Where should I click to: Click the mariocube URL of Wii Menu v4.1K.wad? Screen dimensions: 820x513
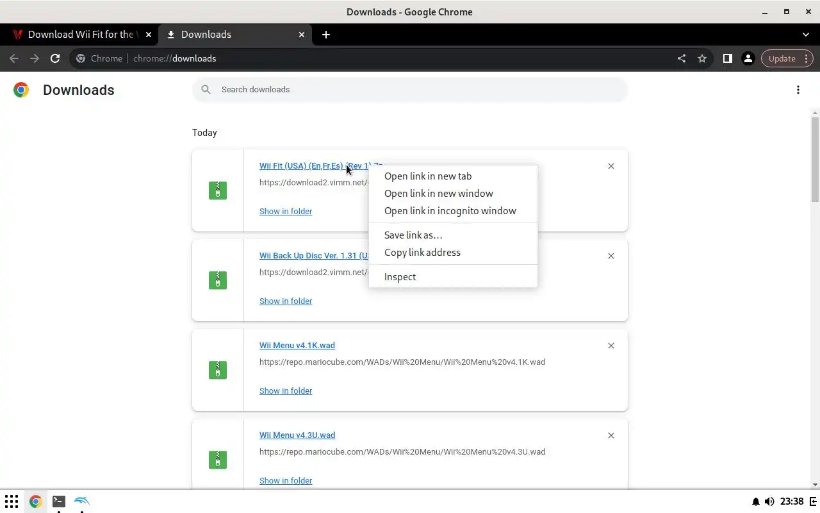(402, 362)
